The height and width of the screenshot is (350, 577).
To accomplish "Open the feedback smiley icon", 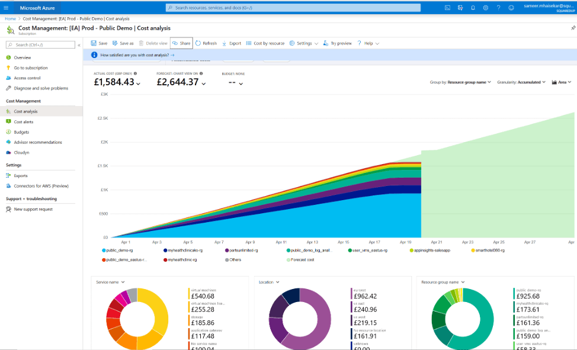I will [x=511, y=8].
